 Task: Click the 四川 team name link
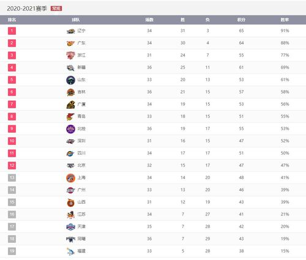coord(81,153)
